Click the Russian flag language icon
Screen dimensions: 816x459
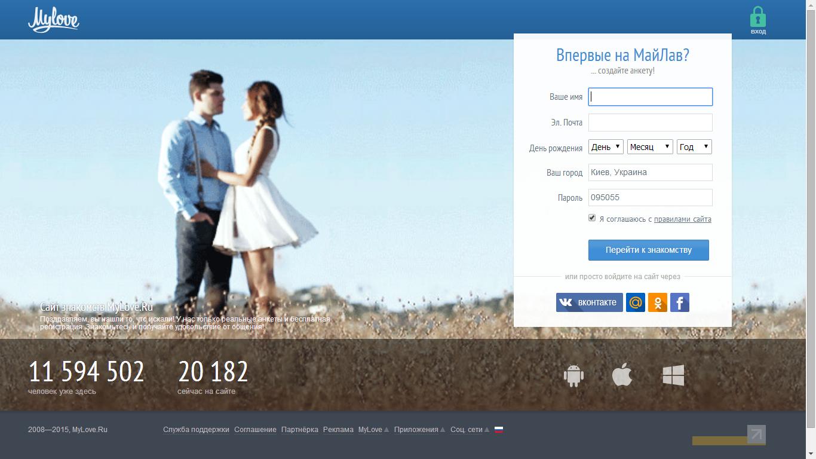pos(499,429)
